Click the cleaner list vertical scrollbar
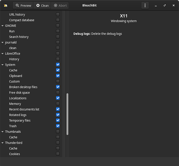 pyautogui.click(x=67, y=114)
